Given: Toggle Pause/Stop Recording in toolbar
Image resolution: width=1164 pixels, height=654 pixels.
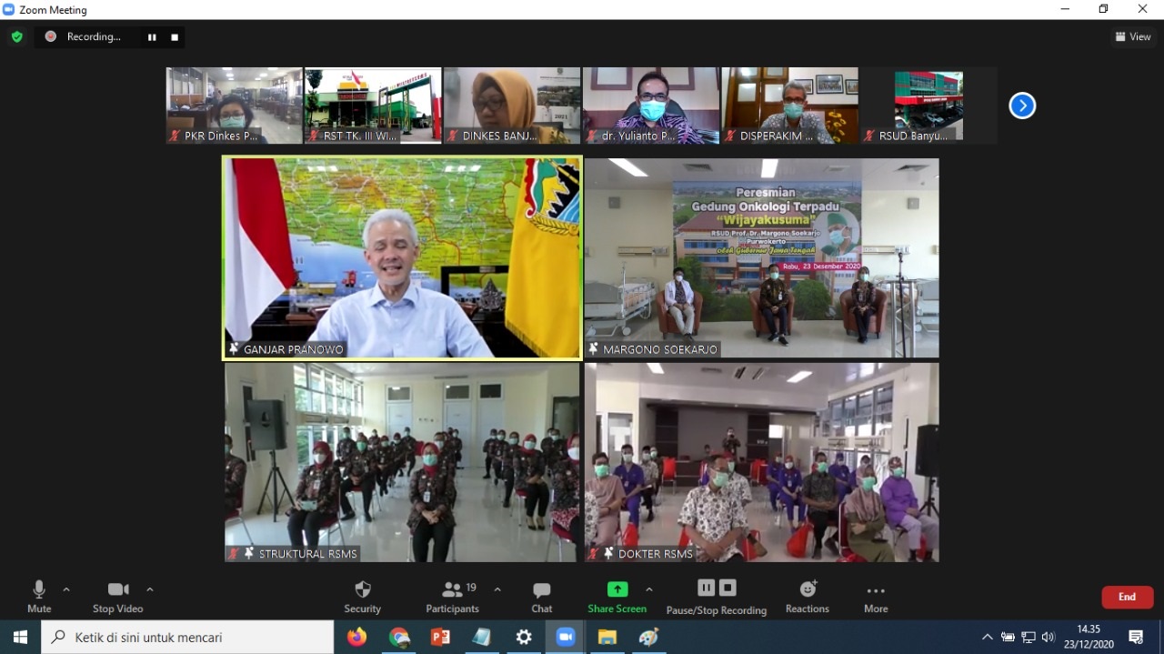Looking at the screenshot, I should click(717, 596).
